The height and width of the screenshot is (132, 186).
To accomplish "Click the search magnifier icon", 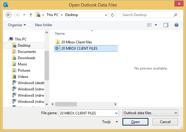I will [x=176, y=15].
